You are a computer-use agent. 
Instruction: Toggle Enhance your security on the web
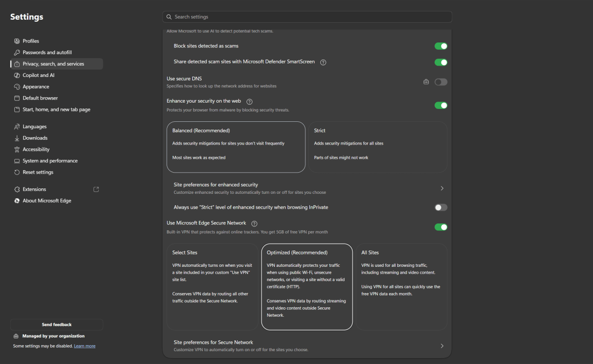click(441, 105)
